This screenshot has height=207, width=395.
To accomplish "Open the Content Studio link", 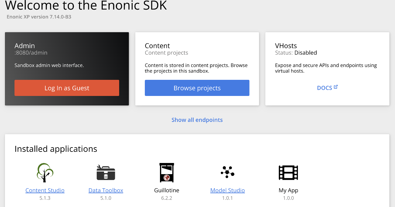I will click(45, 190).
